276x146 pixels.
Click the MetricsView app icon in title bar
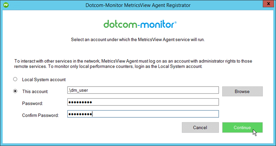point(6,5)
